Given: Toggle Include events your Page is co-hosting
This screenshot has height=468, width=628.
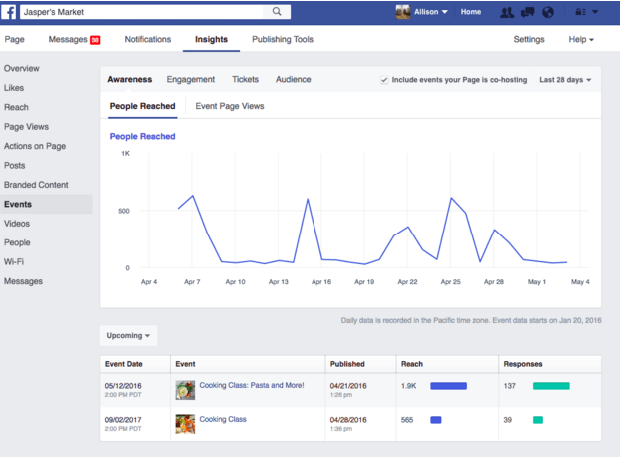Looking at the screenshot, I should (x=384, y=80).
